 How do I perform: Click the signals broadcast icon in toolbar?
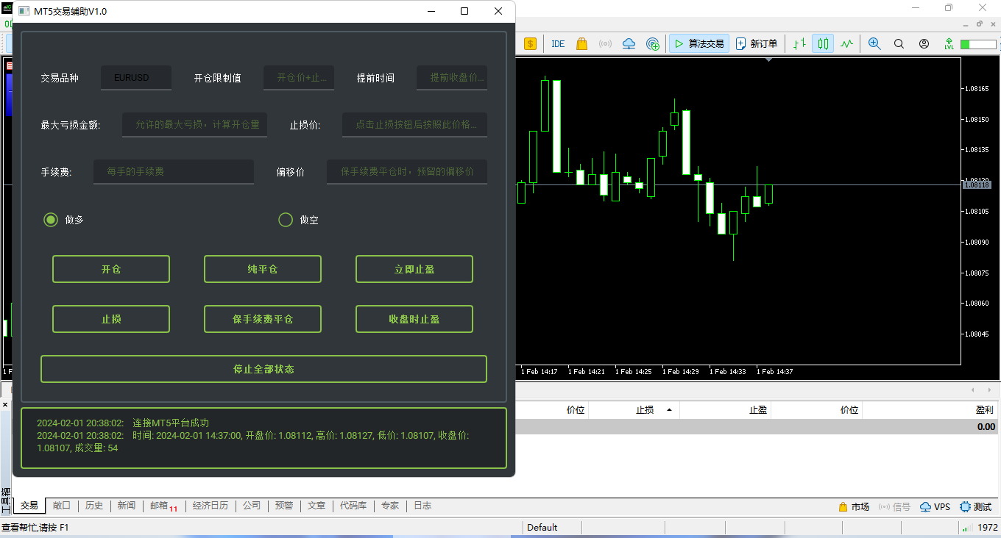pos(605,44)
